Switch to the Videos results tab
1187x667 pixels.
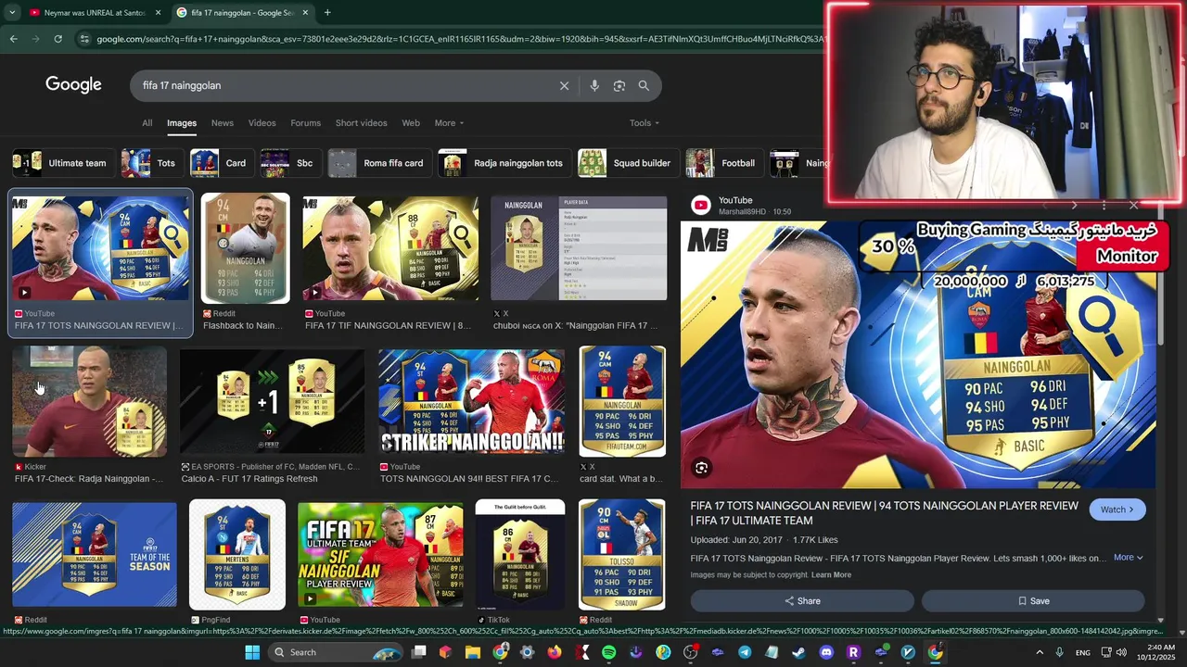pyautogui.click(x=262, y=123)
